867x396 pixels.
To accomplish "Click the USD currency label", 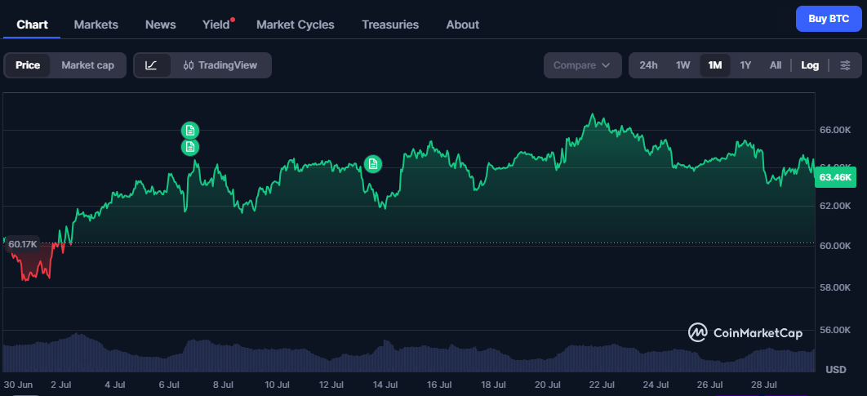I will pyautogui.click(x=835, y=369).
